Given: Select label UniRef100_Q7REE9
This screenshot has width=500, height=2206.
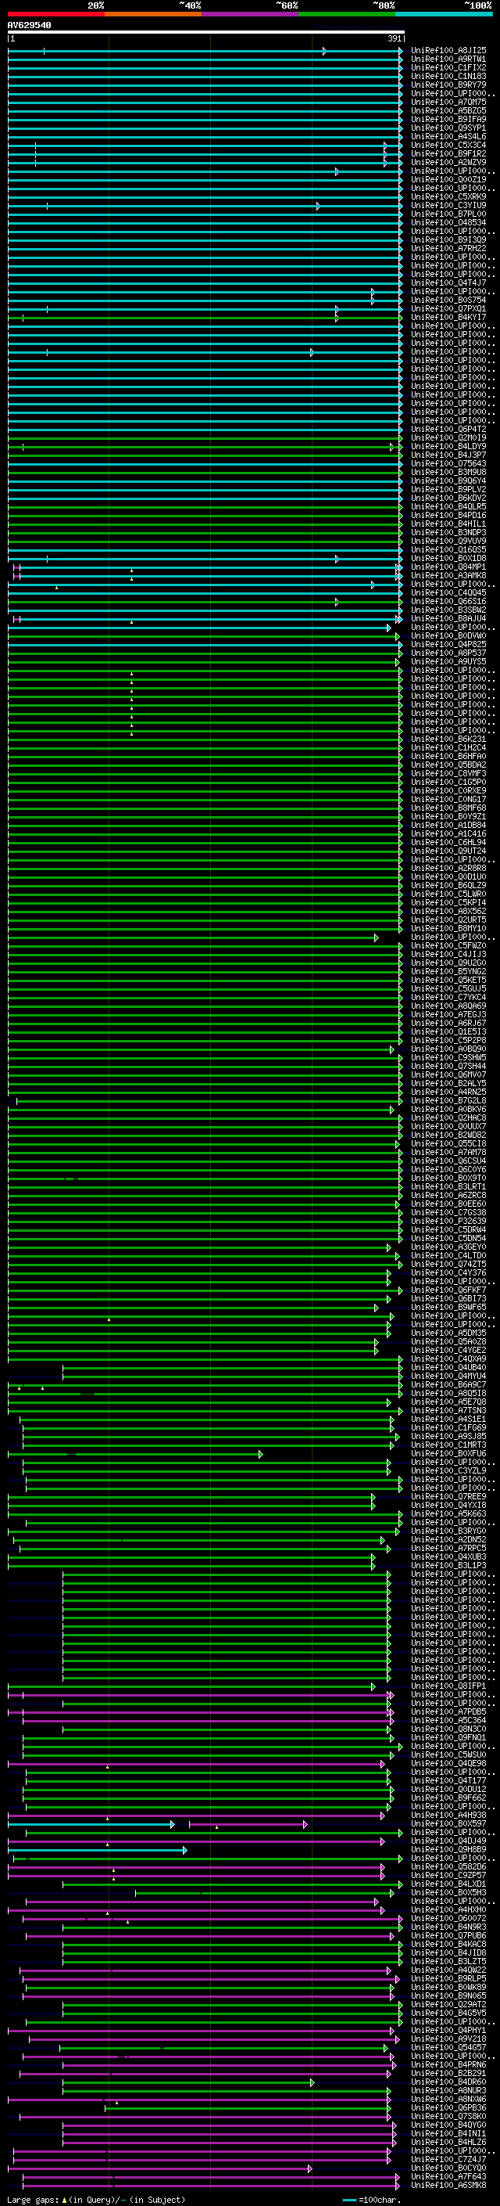Looking at the screenshot, I should (x=448, y=1497).
